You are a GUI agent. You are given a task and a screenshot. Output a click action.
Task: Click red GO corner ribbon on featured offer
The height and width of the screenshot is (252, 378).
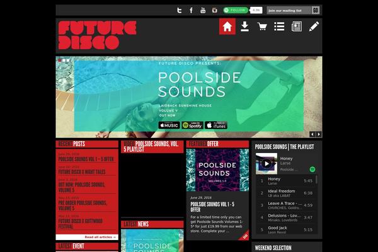(244, 236)
